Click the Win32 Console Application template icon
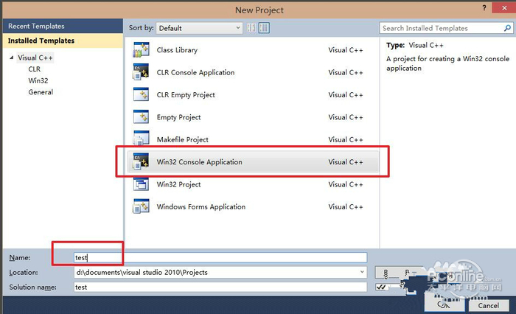516x314 pixels. point(141,161)
